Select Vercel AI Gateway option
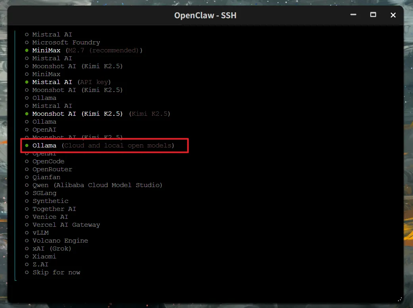The width and height of the screenshot is (413, 308). coord(63,225)
